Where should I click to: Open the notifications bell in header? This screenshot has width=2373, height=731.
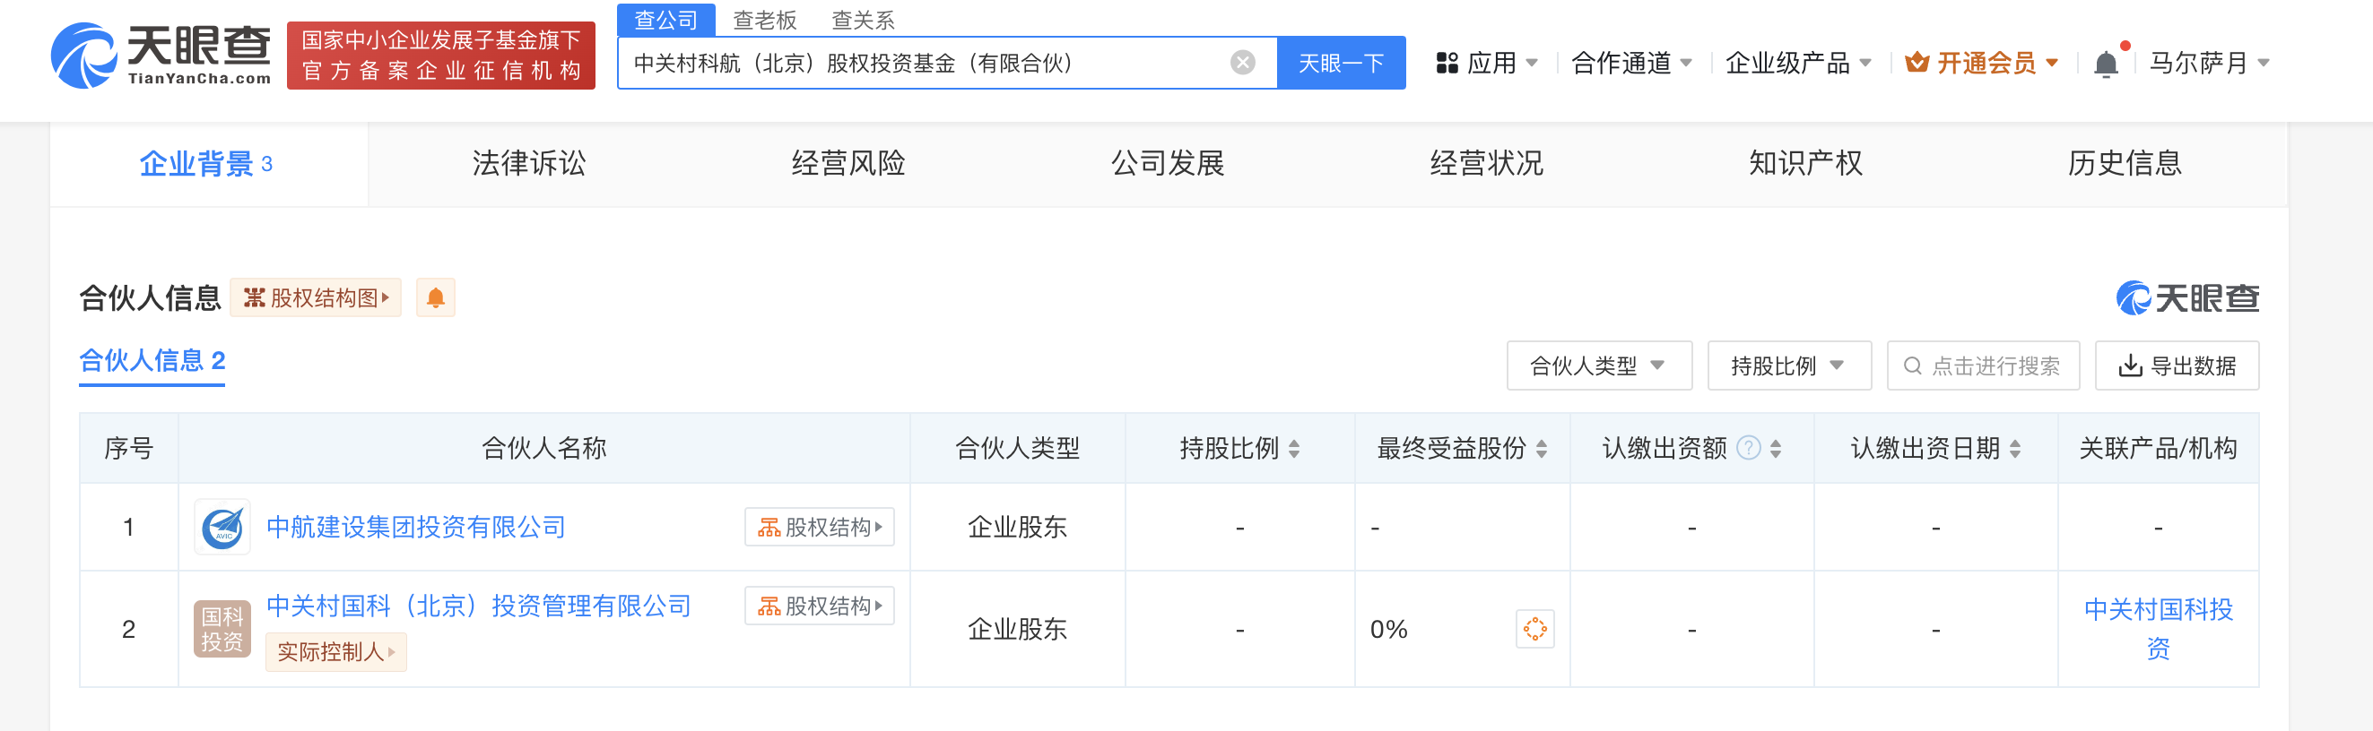[2106, 64]
